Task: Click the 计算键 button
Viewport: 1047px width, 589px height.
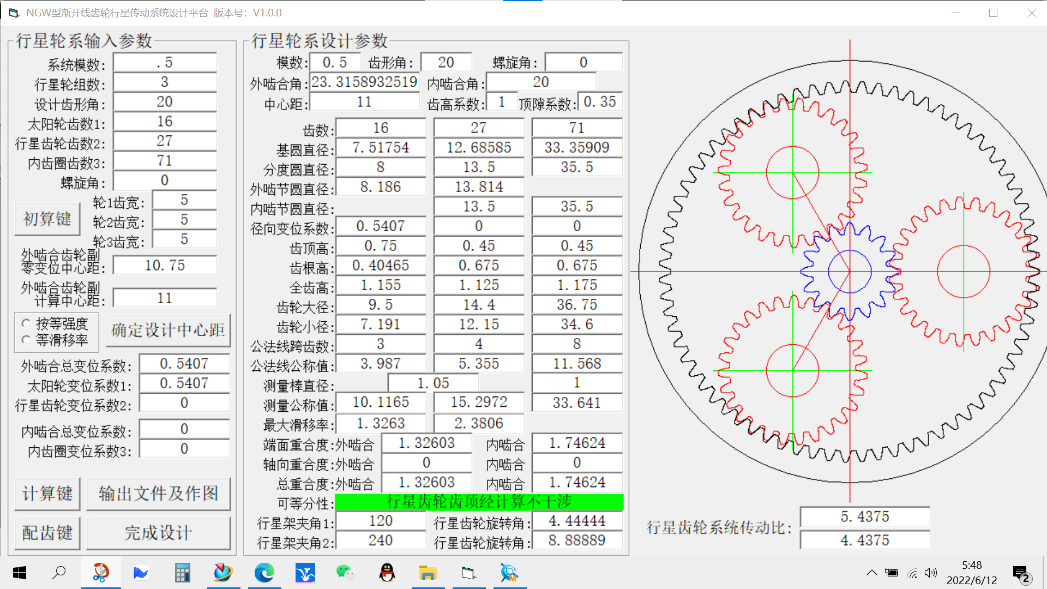Action: (x=47, y=494)
